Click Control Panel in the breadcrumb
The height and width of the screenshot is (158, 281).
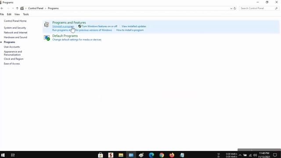point(36,8)
